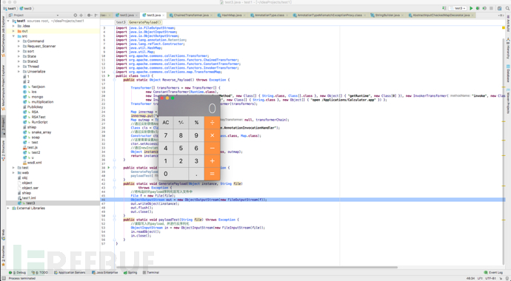Open the Database side panel
511x281 pixels.
click(508, 73)
